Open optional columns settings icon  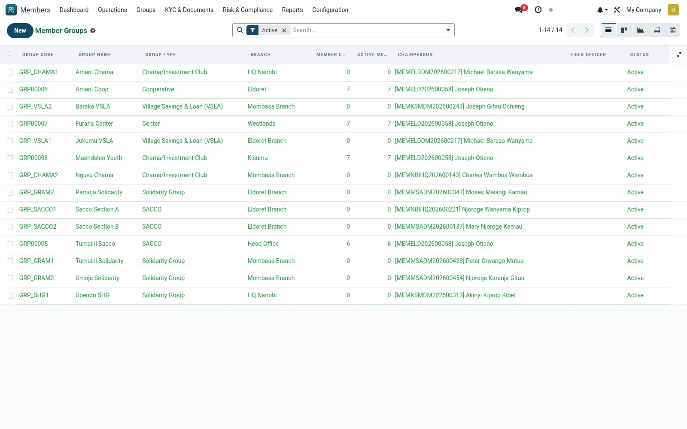(x=679, y=54)
